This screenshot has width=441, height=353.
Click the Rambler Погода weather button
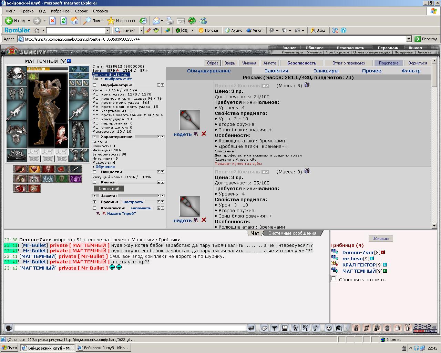click(x=208, y=30)
